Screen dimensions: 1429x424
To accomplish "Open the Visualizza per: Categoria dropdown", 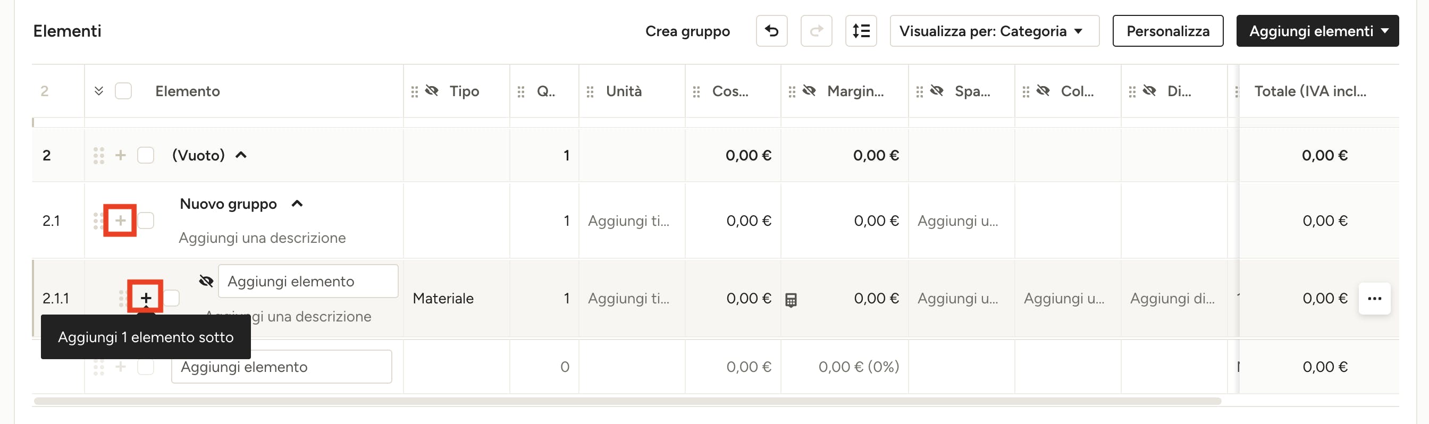I will pyautogui.click(x=994, y=31).
